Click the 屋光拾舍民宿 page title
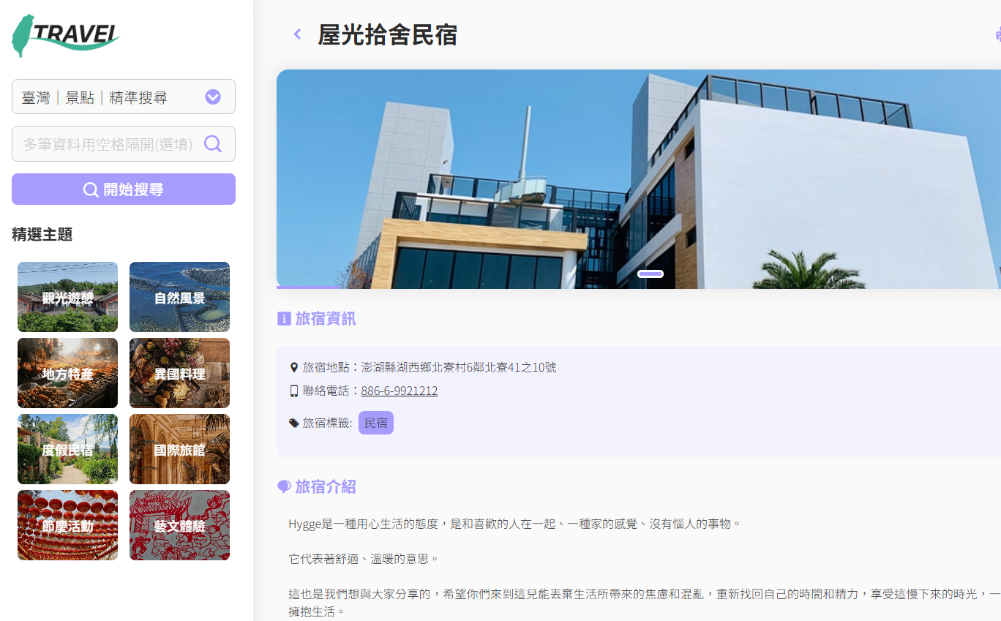Screen dimensions: 1001x621 pyautogui.click(x=388, y=34)
